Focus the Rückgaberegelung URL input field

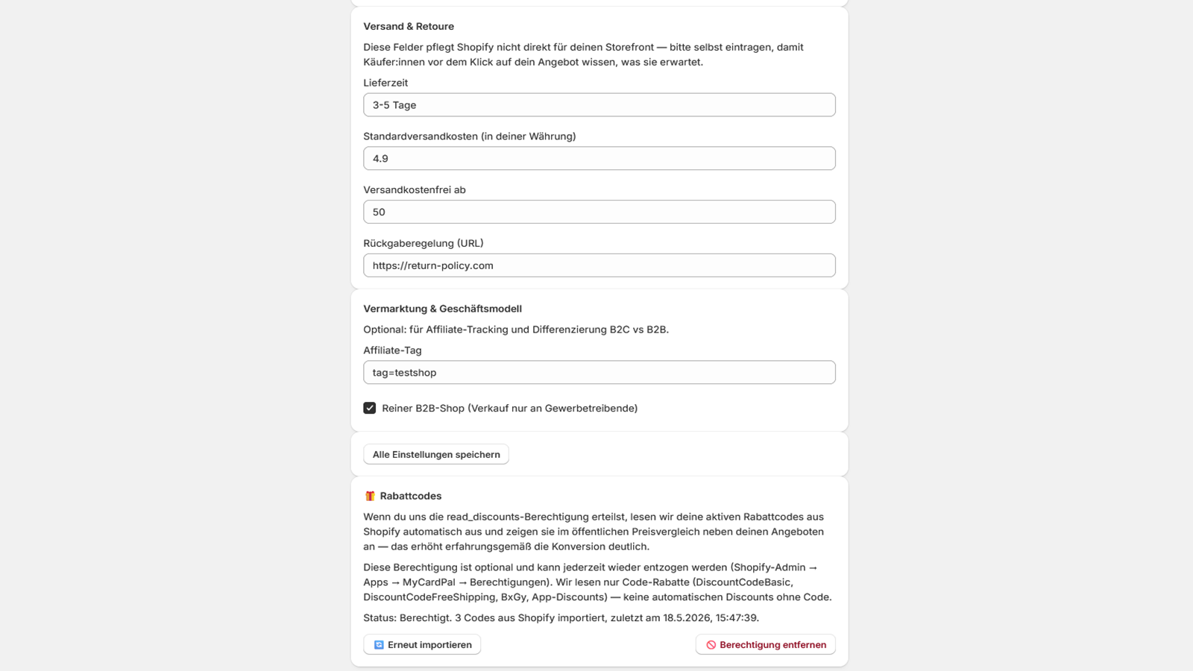click(599, 265)
